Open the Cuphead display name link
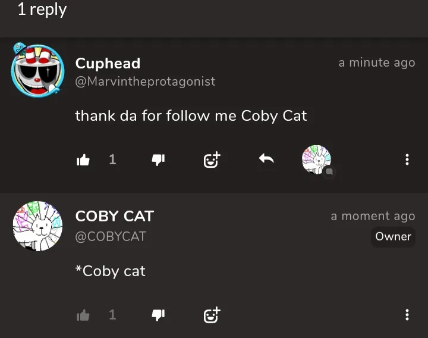This screenshot has width=428, height=338. (x=108, y=63)
